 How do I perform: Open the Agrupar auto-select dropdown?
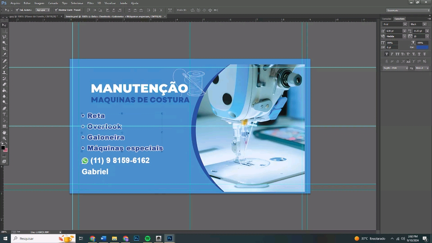[43, 10]
